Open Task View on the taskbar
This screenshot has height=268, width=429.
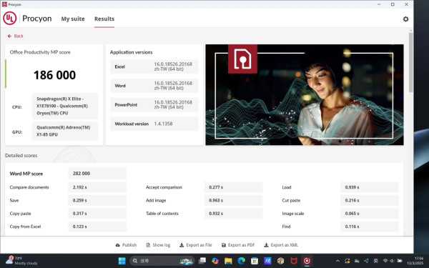coord(202,261)
